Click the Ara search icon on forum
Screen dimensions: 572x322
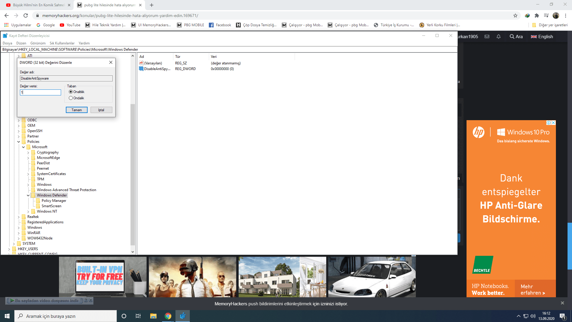click(516, 36)
